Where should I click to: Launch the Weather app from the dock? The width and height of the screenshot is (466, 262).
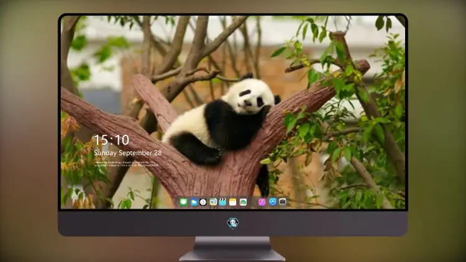tap(193, 202)
